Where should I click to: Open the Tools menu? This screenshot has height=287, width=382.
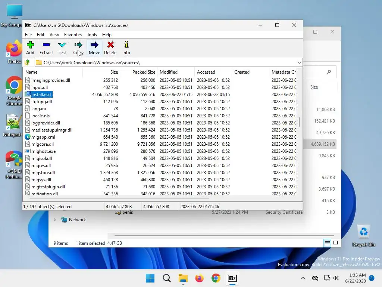click(x=92, y=35)
